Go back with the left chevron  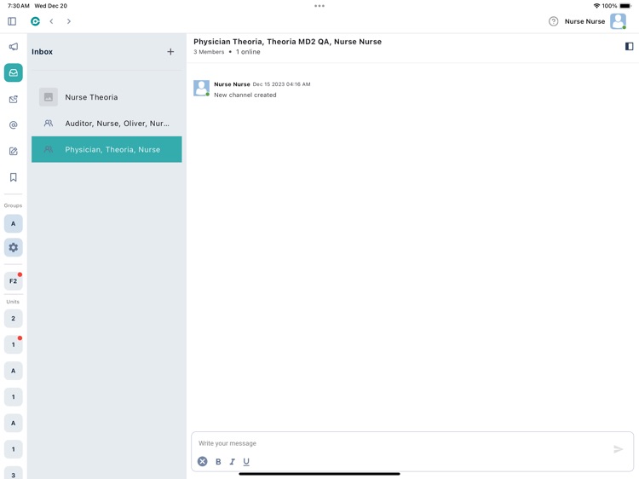coord(51,21)
